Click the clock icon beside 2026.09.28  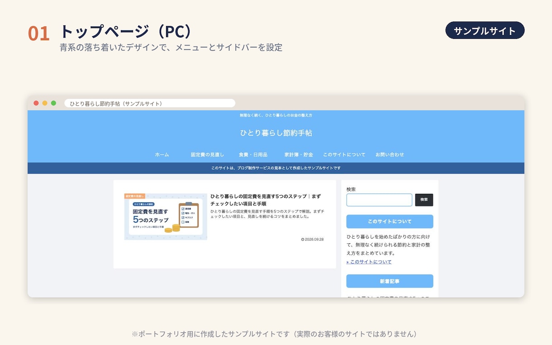[302, 240]
